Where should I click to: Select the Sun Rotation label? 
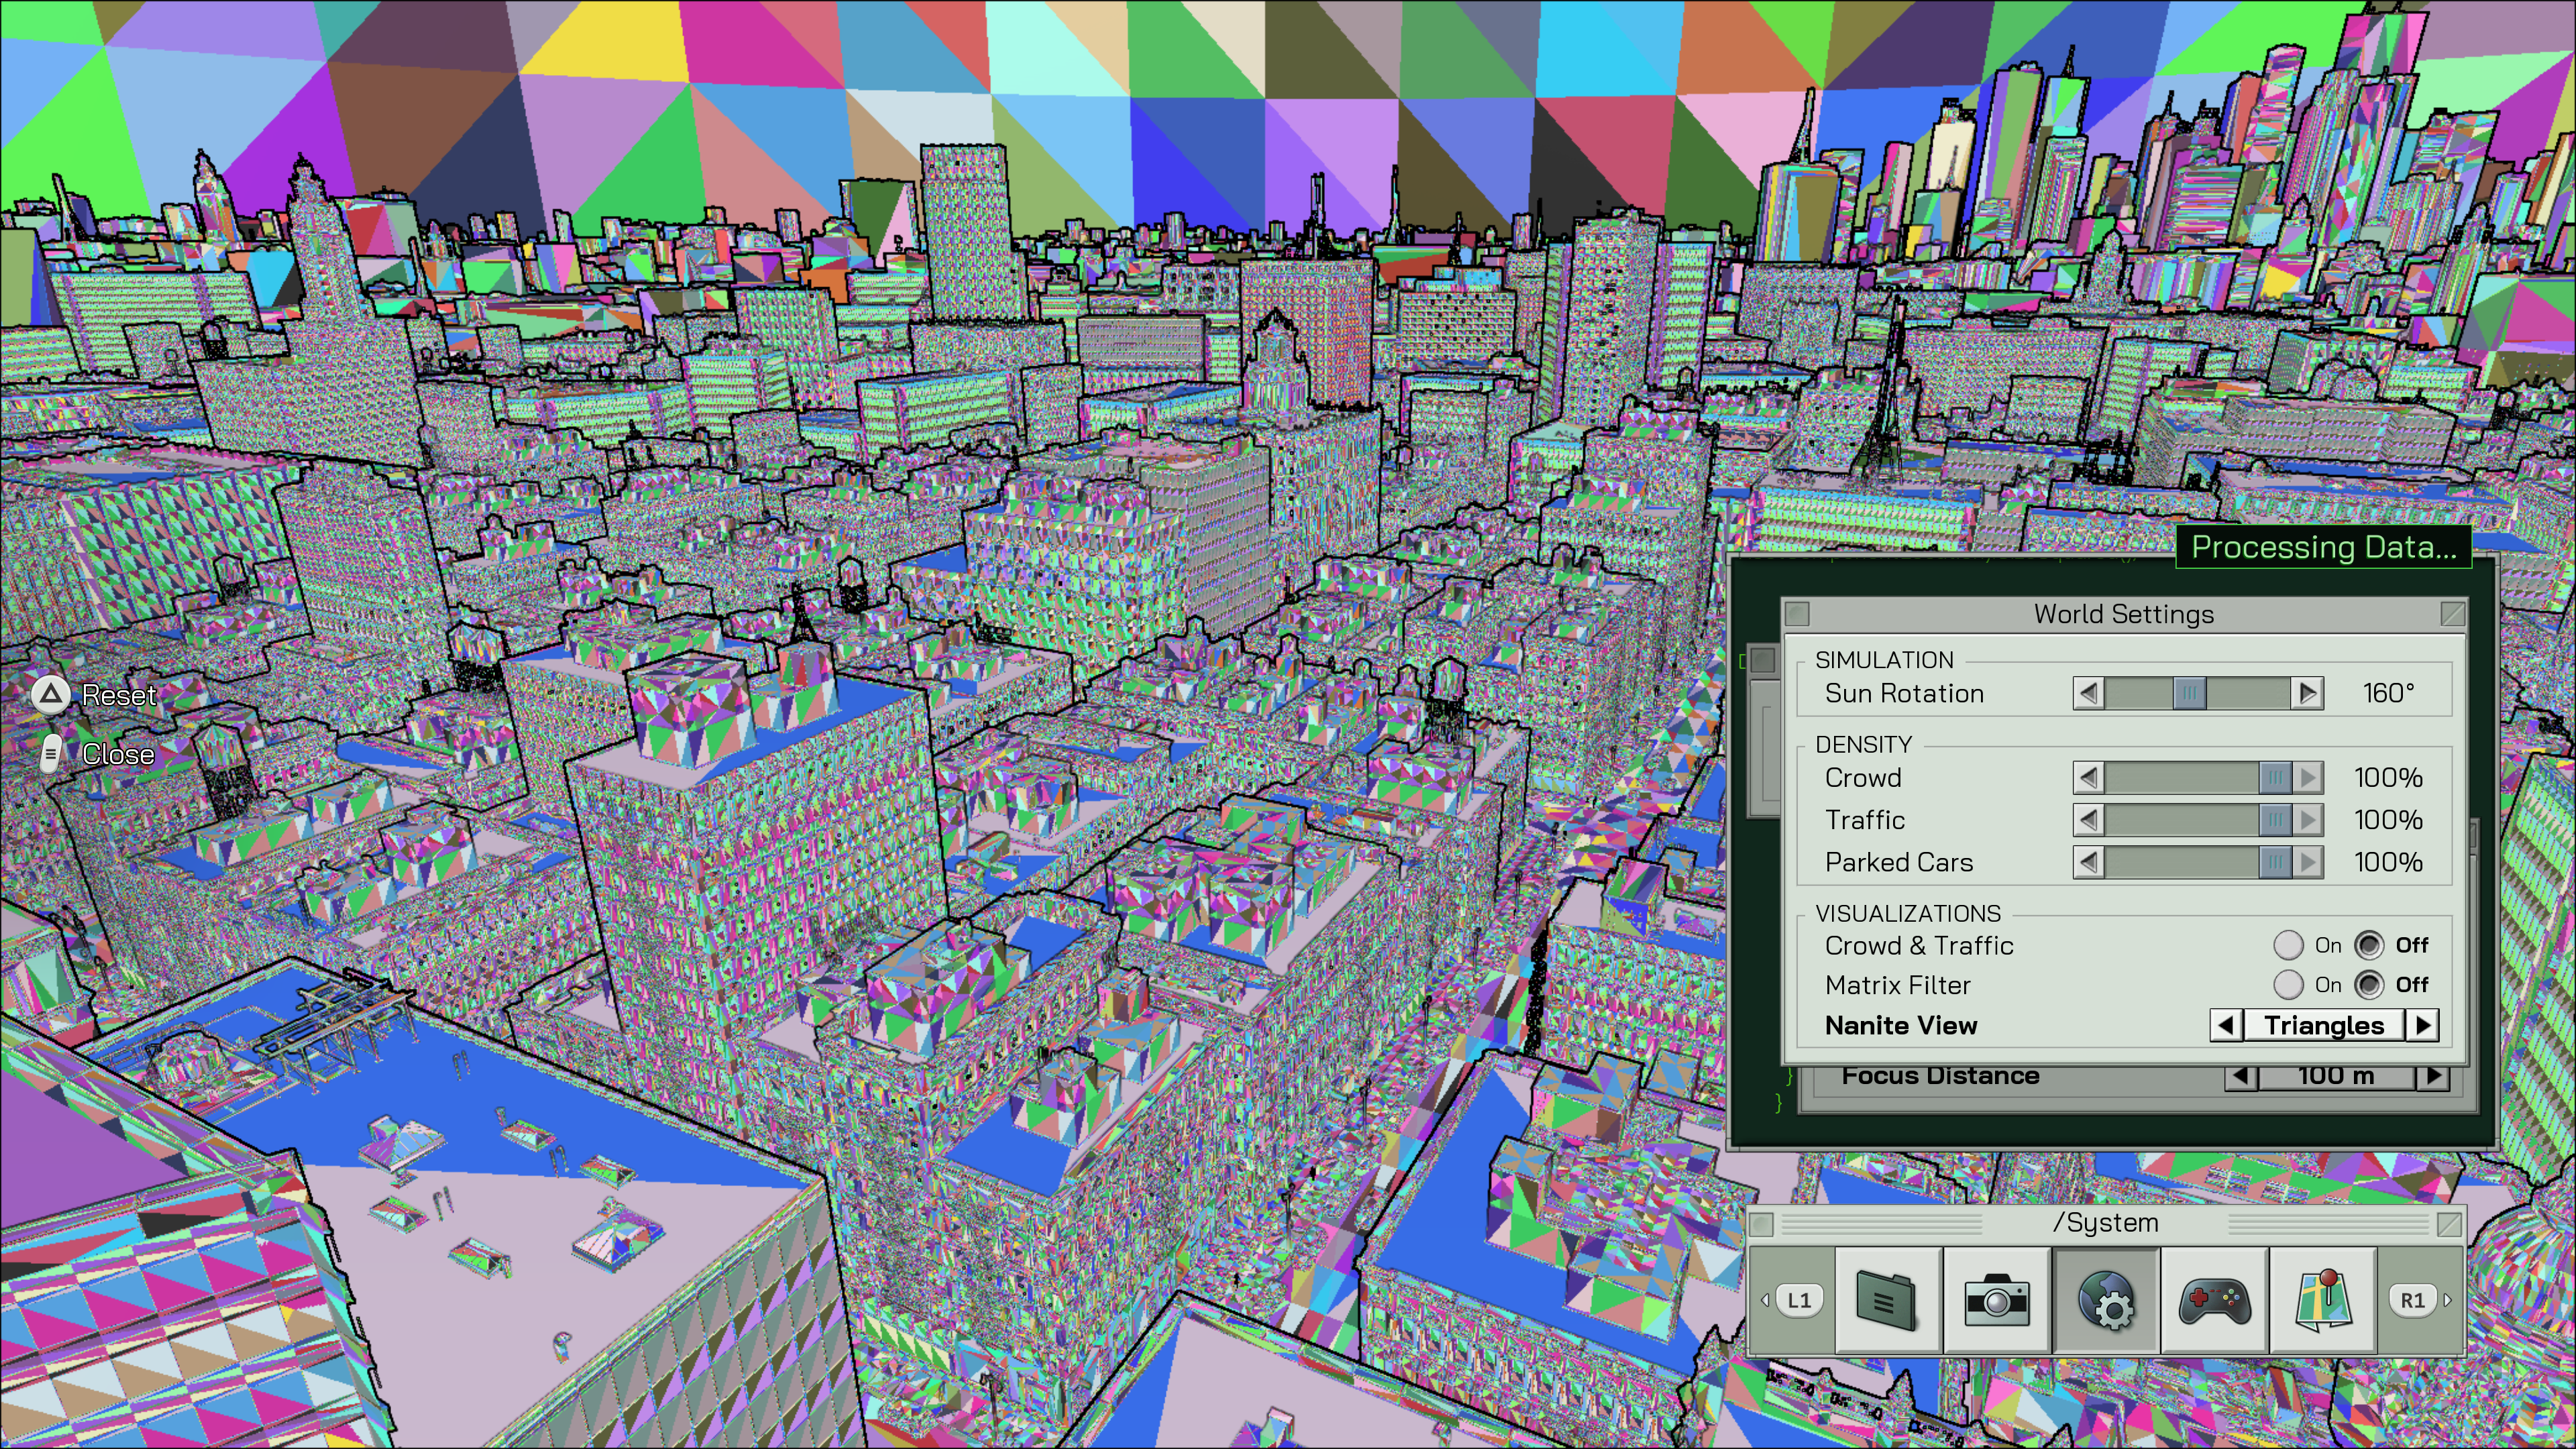pos(1904,693)
